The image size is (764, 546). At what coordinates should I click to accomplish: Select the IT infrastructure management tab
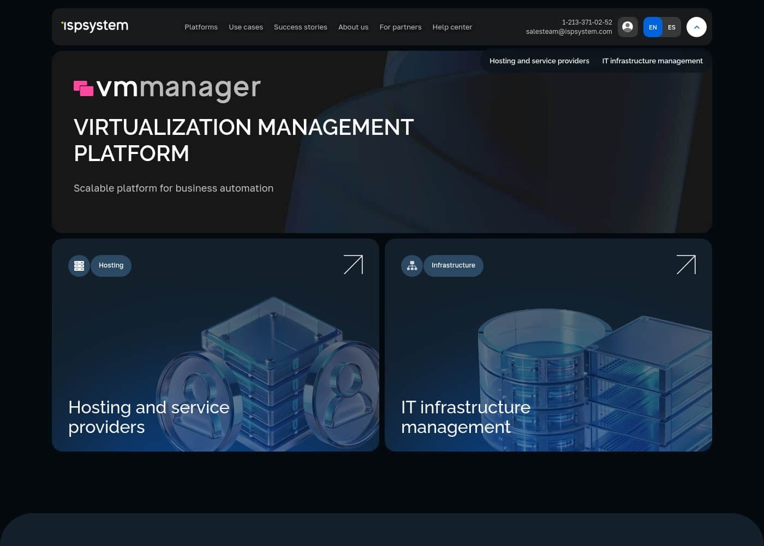pyautogui.click(x=652, y=61)
